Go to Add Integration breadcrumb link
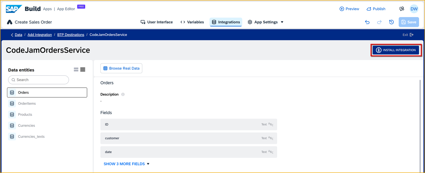Viewport: 425px width, 173px height. point(40,35)
